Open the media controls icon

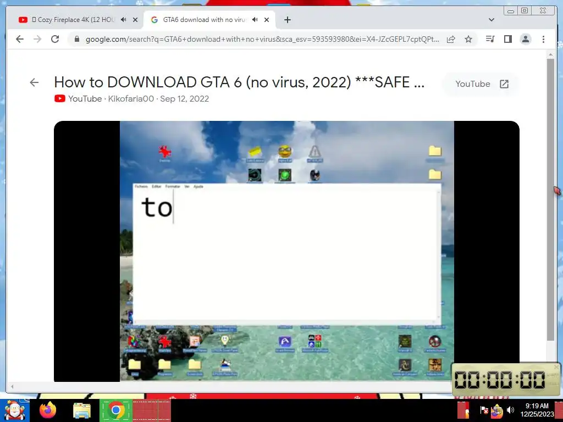coord(490,39)
